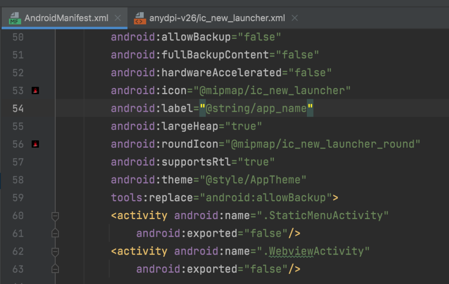Click the fold end marker on line 63
Image resolution: width=449 pixels, height=284 pixels.
pos(55,269)
